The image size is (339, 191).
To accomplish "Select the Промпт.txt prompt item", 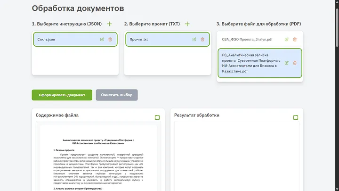I will coord(155,40).
